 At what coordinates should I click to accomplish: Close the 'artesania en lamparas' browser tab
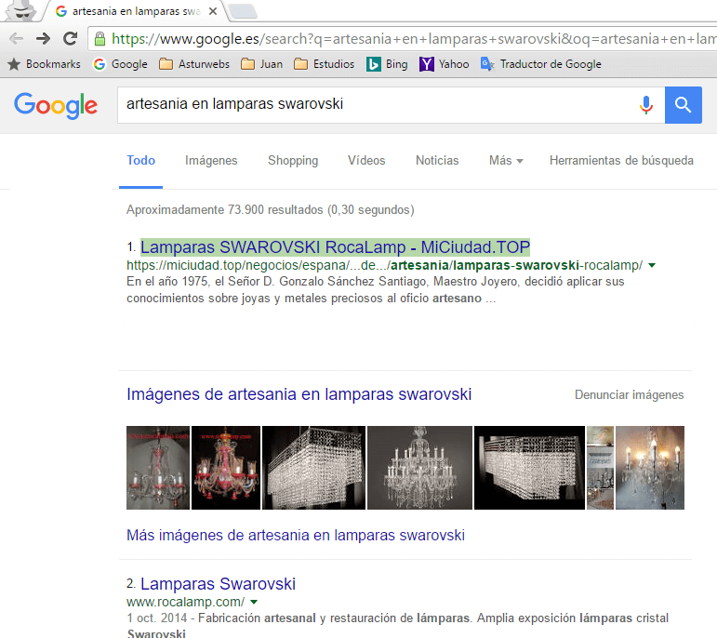(213, 11)
